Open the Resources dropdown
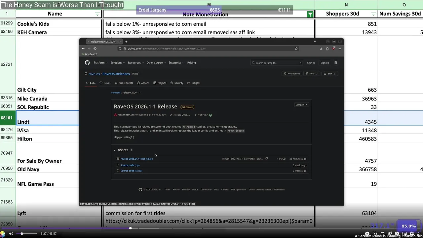 tap(135, 62)
